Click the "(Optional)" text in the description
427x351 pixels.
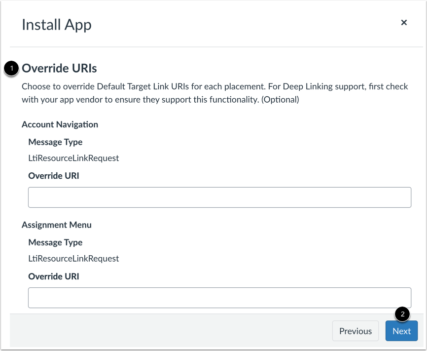click(x=279, y=100)
